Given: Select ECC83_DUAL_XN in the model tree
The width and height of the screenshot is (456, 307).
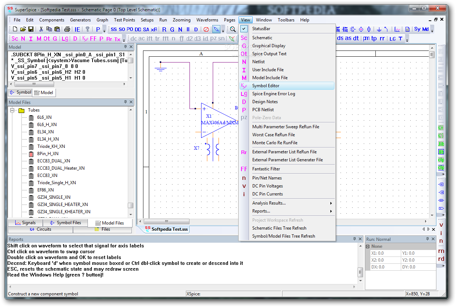Looking at the screenshot, I should pyautogui.click(x=54, y=161).
